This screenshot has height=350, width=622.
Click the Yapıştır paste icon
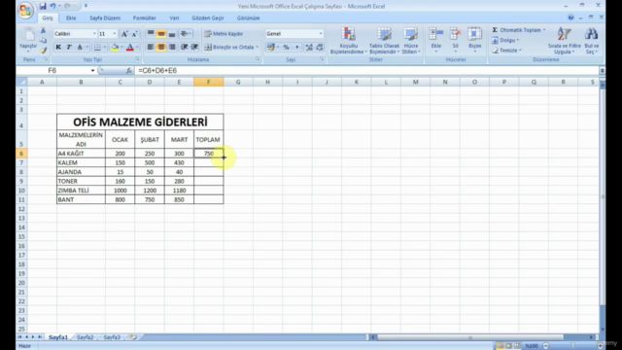pos(28,35)
